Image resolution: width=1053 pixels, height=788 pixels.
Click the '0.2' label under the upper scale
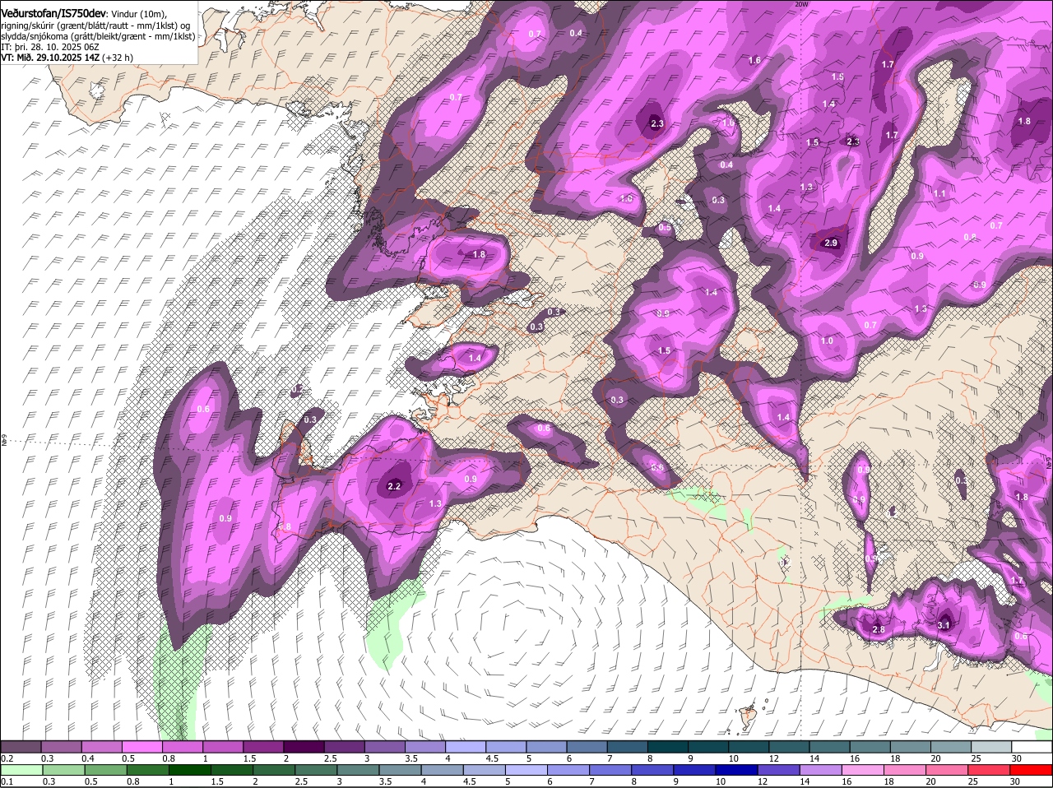tap(7, 758)
